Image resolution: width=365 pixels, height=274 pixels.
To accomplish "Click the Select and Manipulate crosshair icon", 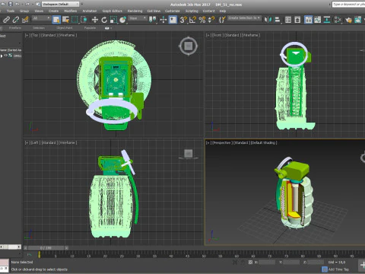I will coord(163,20).
